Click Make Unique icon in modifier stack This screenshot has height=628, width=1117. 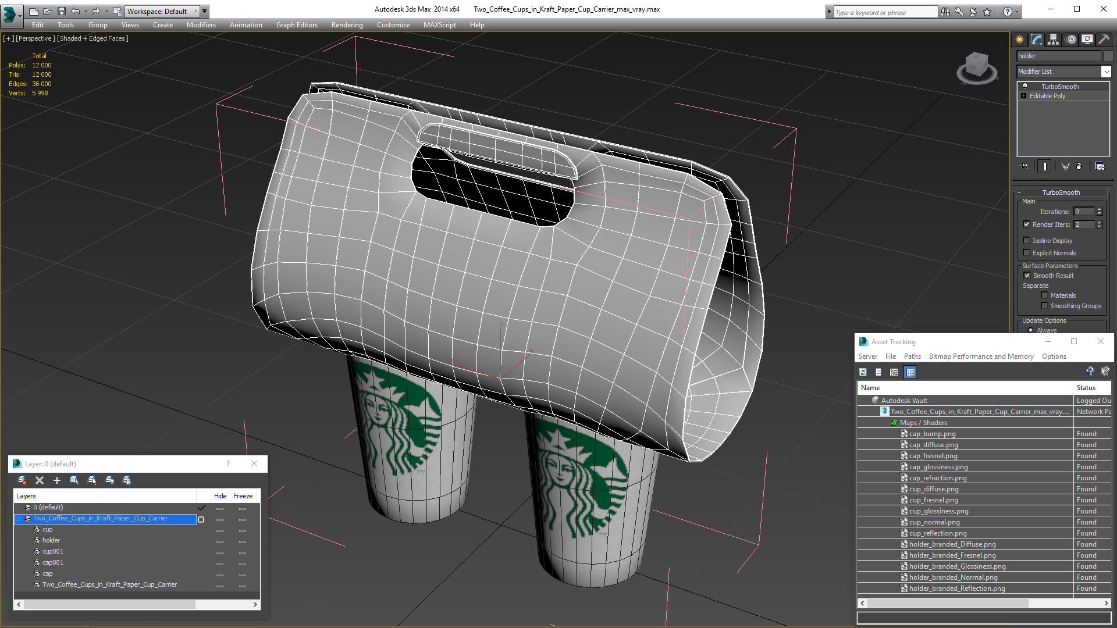(1065, 166)
